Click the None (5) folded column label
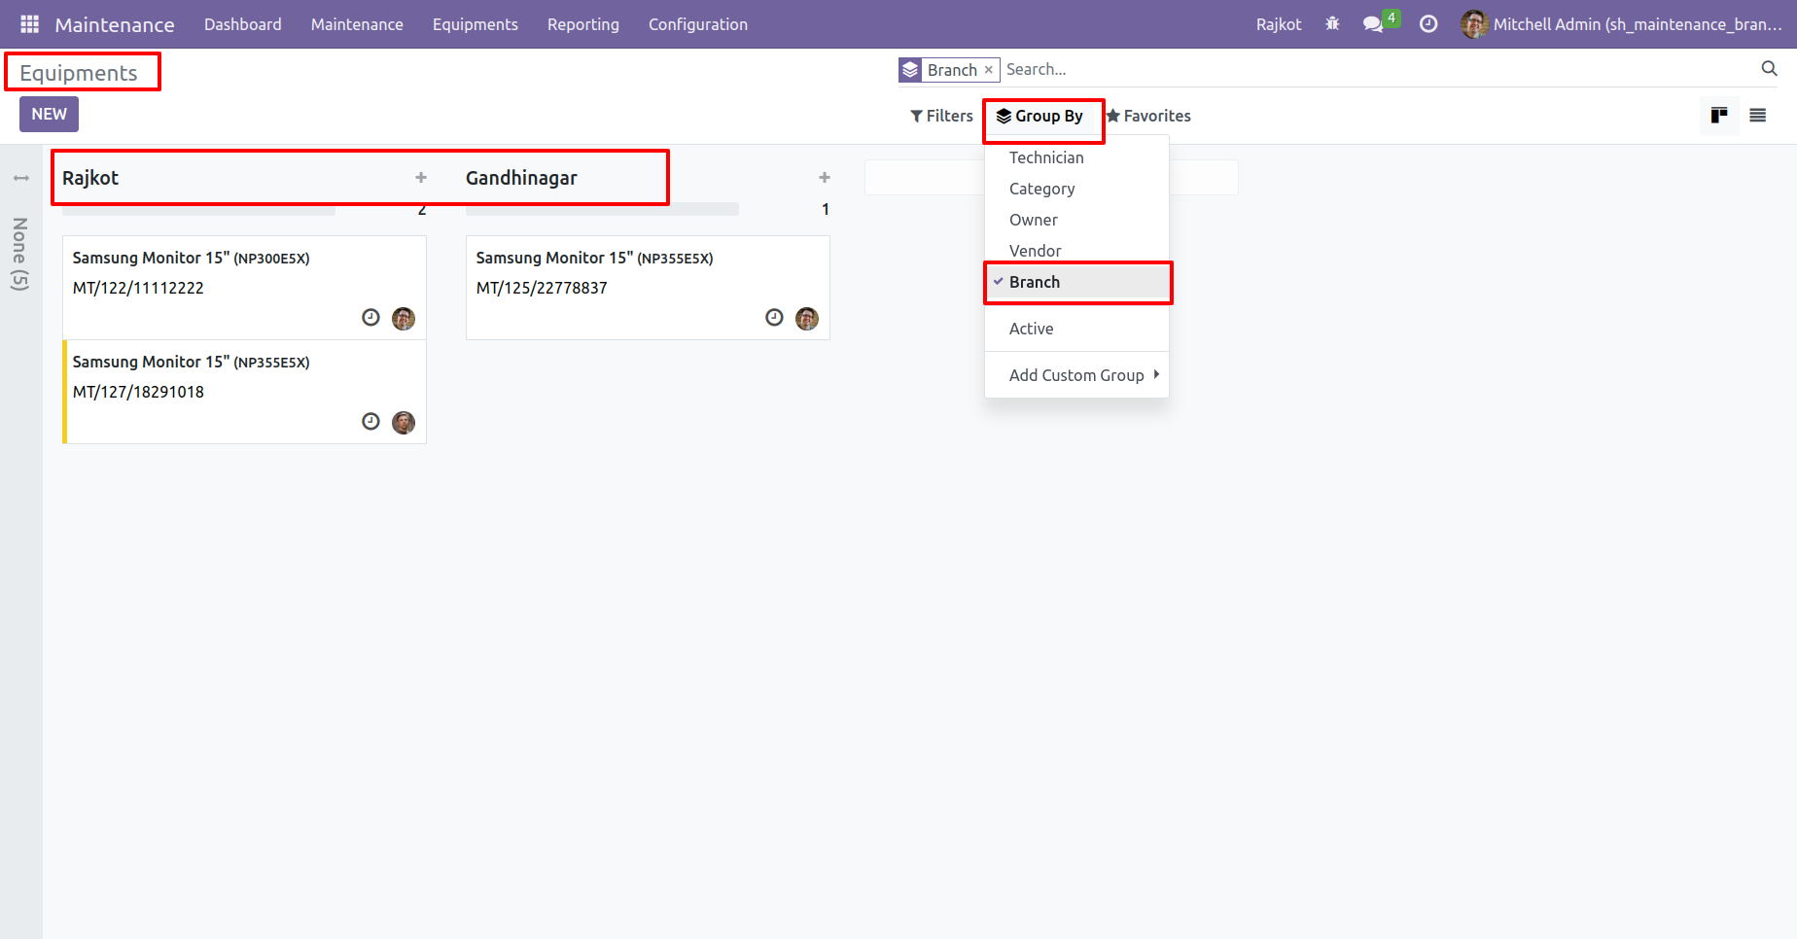 pos(20,254)
